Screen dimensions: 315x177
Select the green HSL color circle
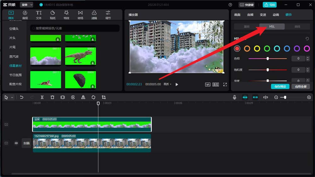pos(267,48)
